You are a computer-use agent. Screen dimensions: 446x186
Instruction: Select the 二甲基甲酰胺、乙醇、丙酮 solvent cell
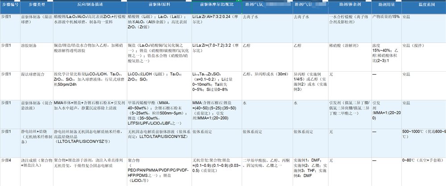pyautogui.click(x=267, y=171)
